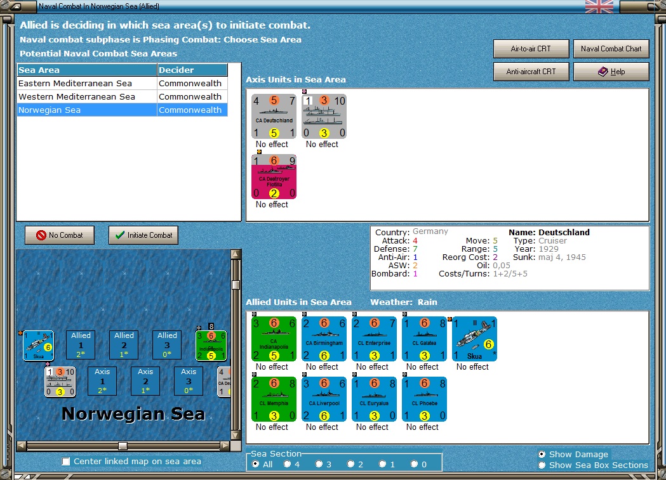
Task: Click the British flag icon in title bar
Action: pos(599,6)
